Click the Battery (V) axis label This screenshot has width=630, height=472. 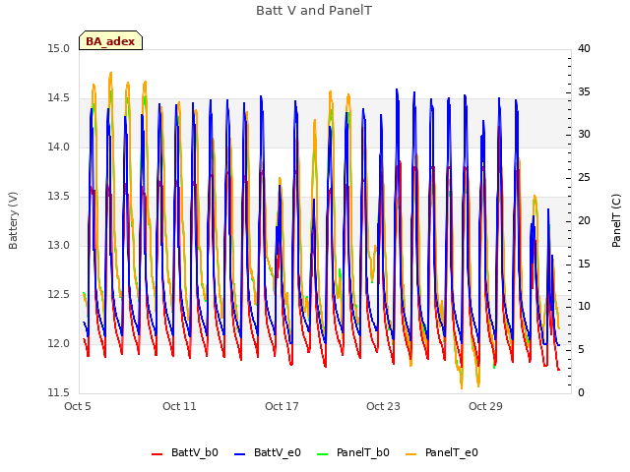pos(13,220)
